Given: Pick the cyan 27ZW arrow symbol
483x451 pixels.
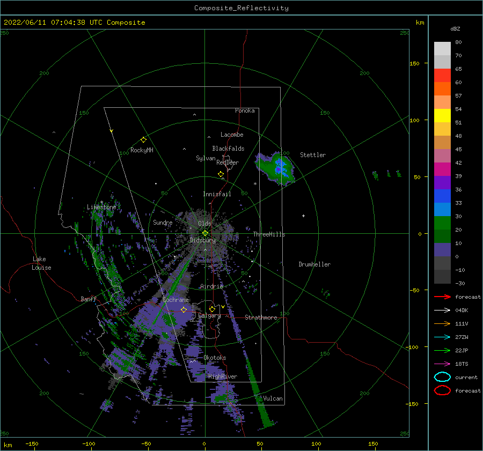Looking at the screenshot, I should pyautogui.click(x=442, y=337).
